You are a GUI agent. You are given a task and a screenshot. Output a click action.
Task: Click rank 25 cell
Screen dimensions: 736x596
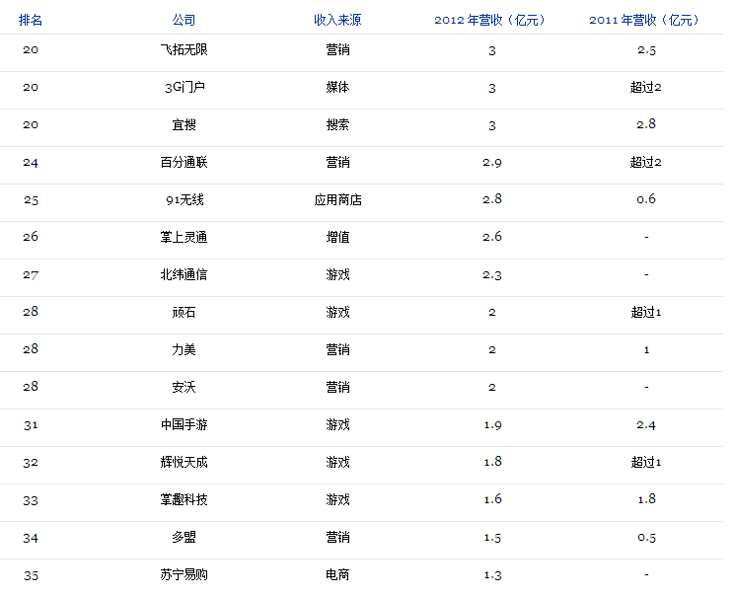[x=31, y=200]
